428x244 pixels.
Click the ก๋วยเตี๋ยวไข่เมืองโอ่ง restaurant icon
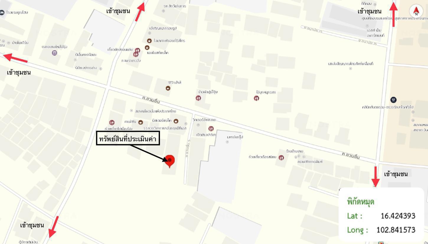[x=112, y=122]
